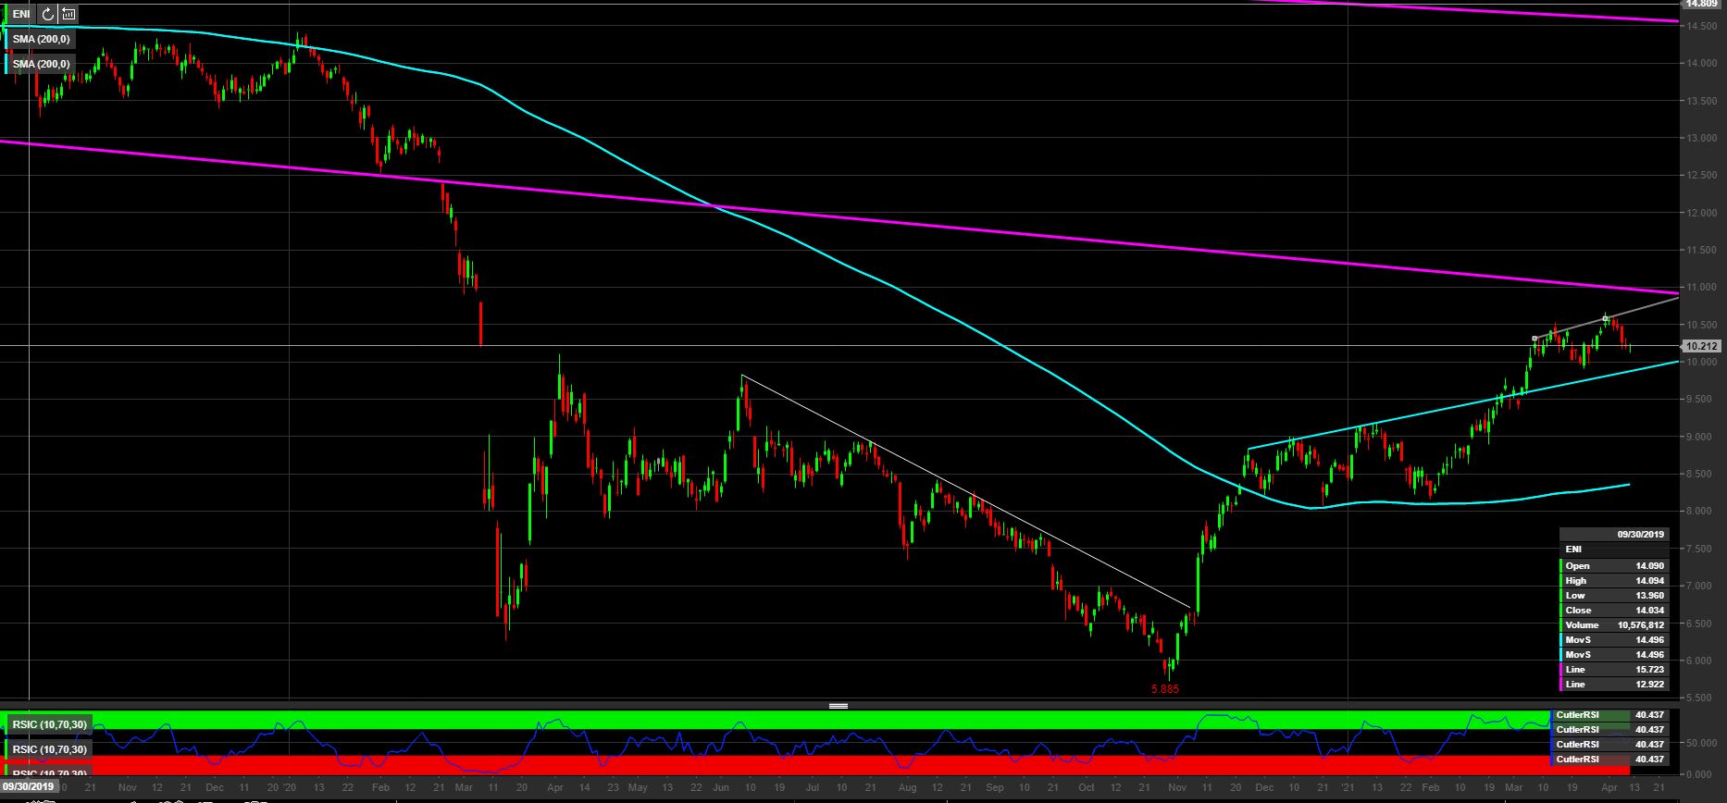This screenshot has height=803, width=1727.
Task: Click the Close value row in data box
Action: click(1613, 611)
